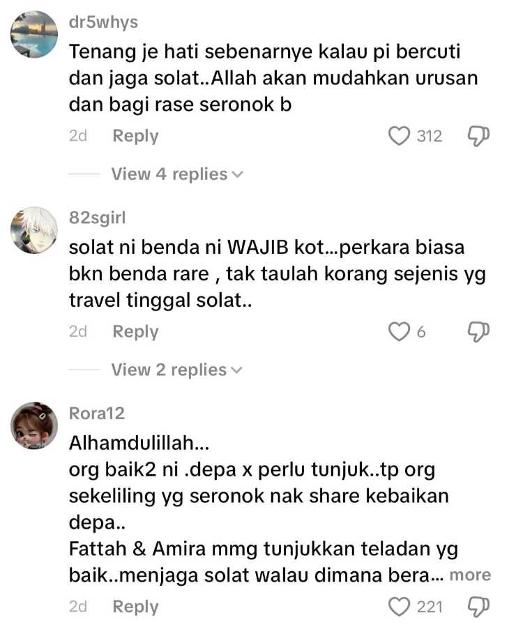516x627 pixels.
Task: Dislike dr5whys's comment with thumbs-down icon
Action: pyautogui.click(x=478, y=137)
